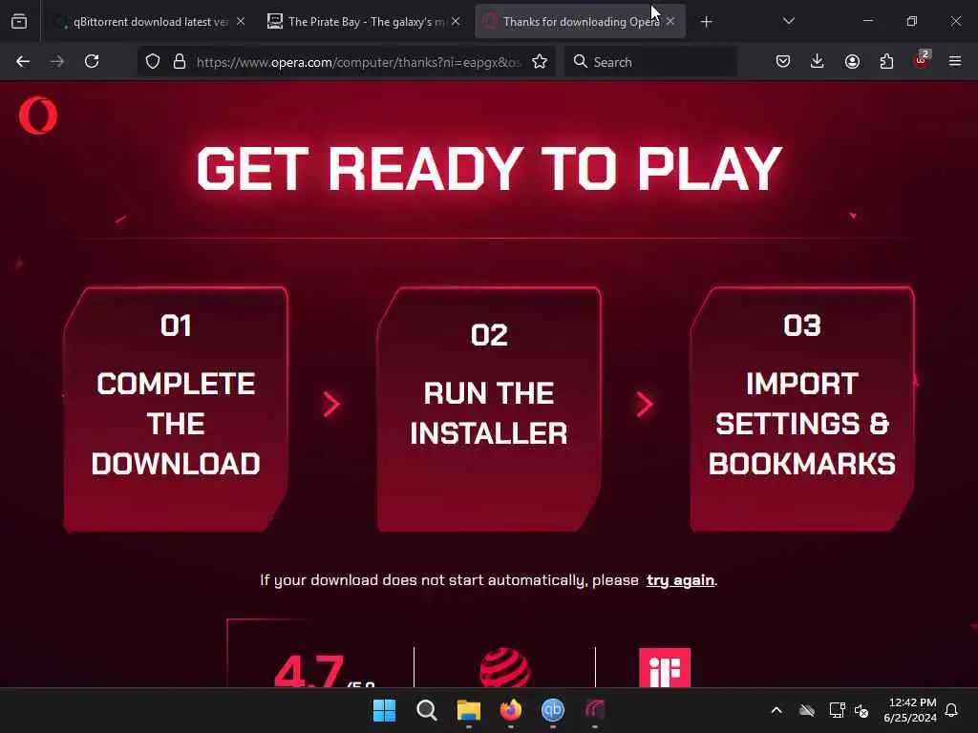Open the Downloads panel
Screen dimensions: 978x733
(818, 62)
